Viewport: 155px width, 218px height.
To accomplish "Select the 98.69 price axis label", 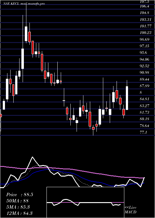I will coord(144,39).
